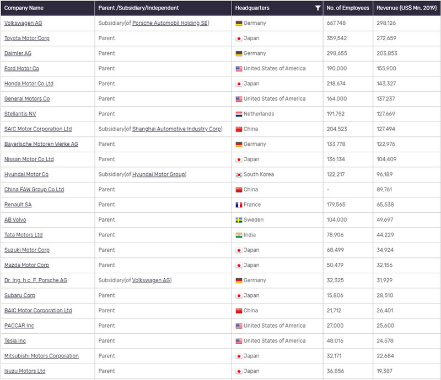Follow Hyundai Motor Group parent link
Image resolution: width=441 pixels, height=380 pixels.
coord(159,174)
